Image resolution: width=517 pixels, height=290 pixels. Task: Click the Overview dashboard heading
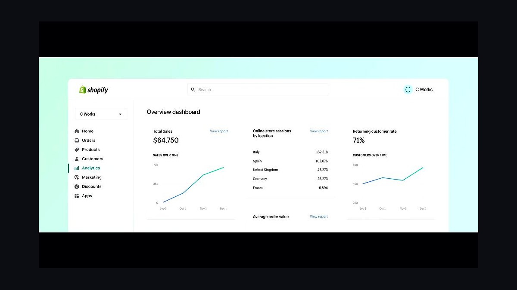point(174,112)
